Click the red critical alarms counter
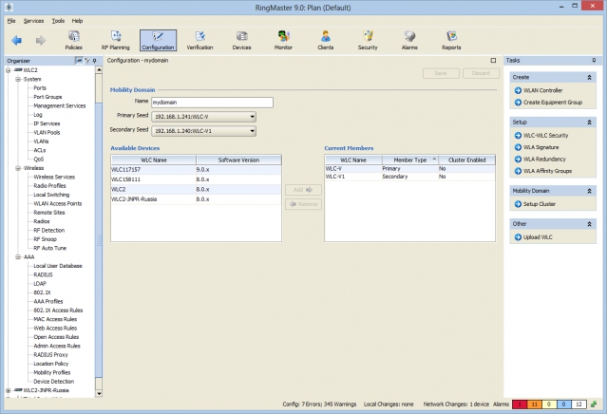 click(x=520, y=405)
